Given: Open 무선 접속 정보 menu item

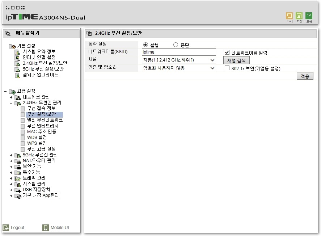Looking at the screenshot, I should point(41,108).
